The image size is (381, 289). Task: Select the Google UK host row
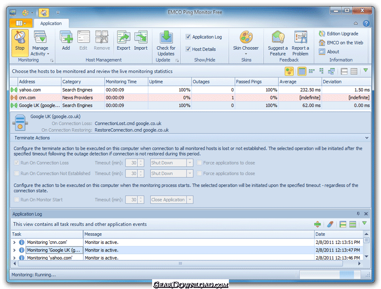point(190,105)
